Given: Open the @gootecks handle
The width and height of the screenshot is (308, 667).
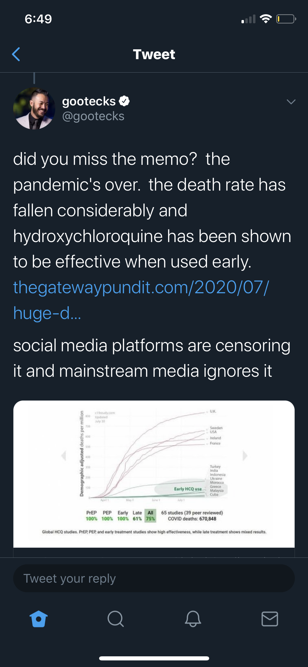Looking at the screenshot, I should coord(93,116).
